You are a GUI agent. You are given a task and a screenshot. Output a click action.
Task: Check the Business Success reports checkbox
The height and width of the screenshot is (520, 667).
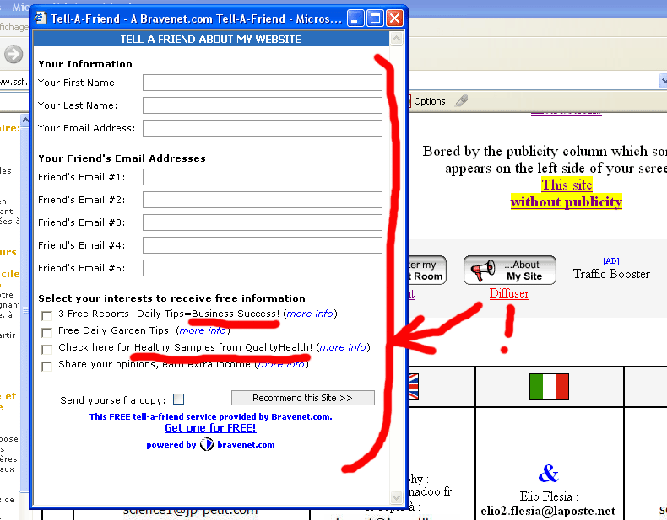click(x=46, y=315)
